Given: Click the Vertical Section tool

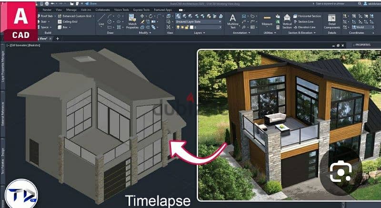Looking at the screenshot, I should coord(287,21).
